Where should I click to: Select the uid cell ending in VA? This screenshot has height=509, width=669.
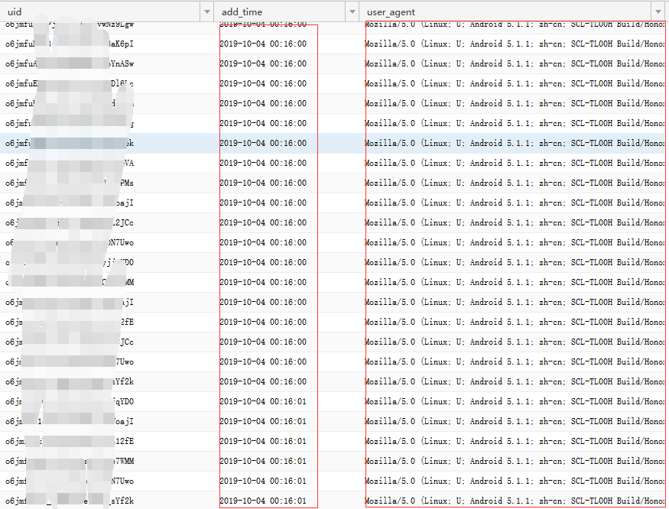pos(107,163)
